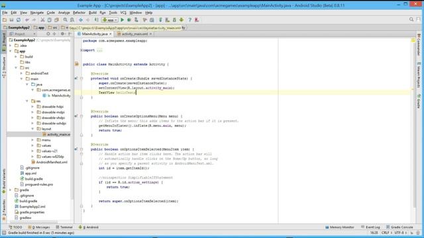
Task: Open the Gradle Console panel
Action: (x=399, y=227)
